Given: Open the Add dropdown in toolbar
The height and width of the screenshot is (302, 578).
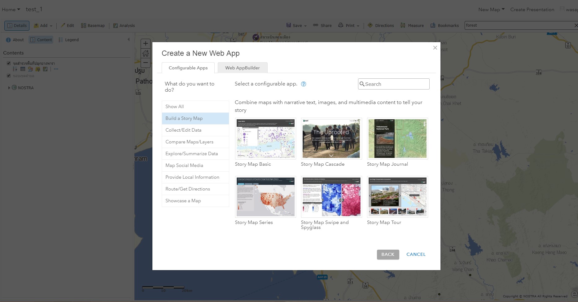Looking at the screenshot, I should [43, 26].
